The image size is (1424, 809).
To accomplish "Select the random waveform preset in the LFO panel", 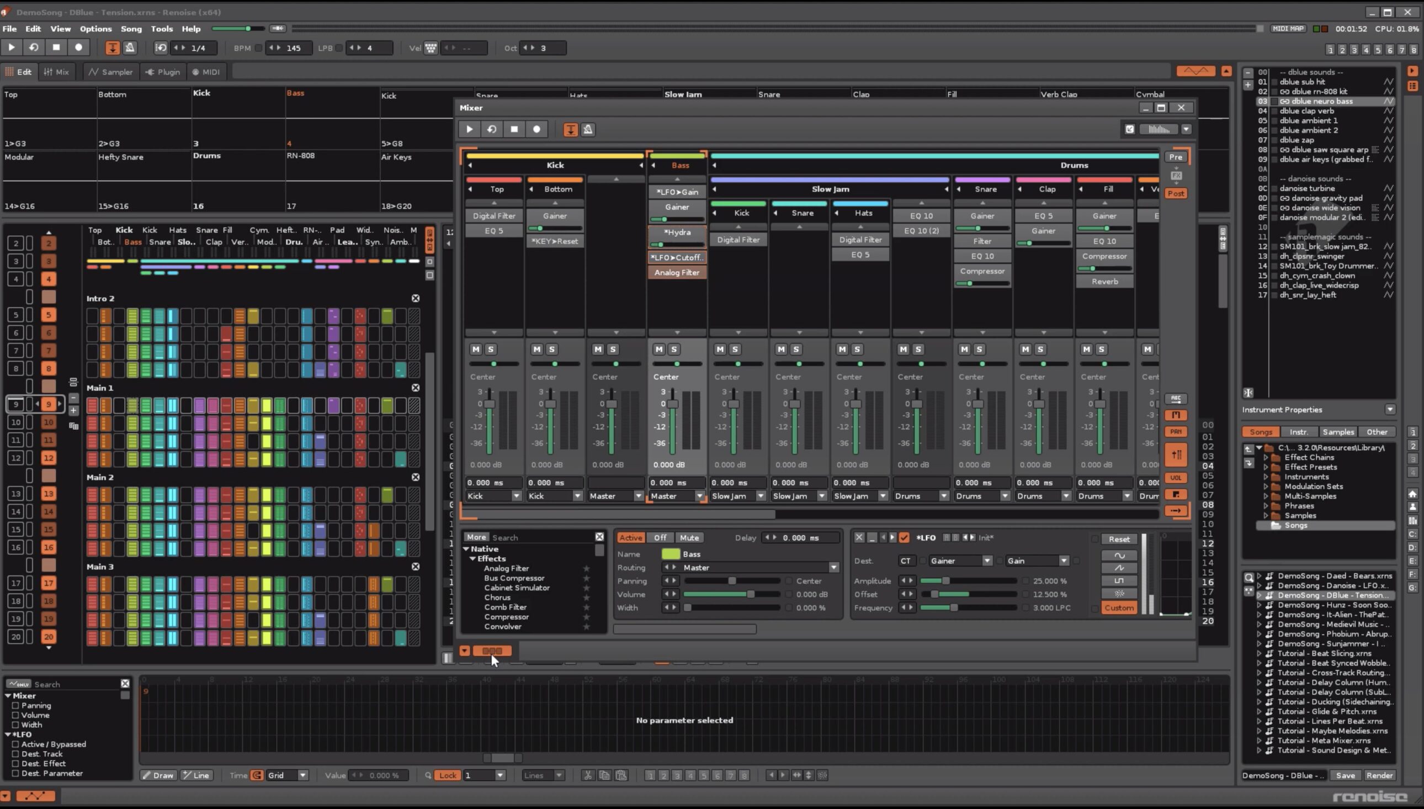I will pos(1120,594).
